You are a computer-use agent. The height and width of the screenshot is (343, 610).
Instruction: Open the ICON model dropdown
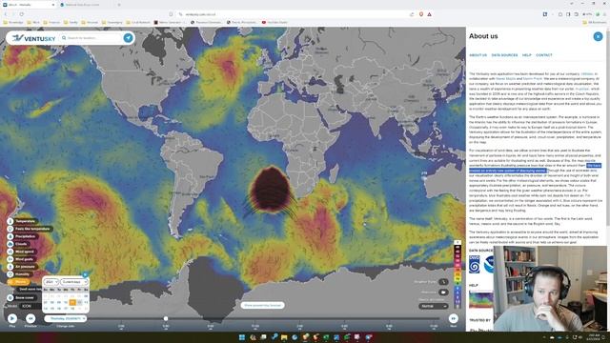30,306
